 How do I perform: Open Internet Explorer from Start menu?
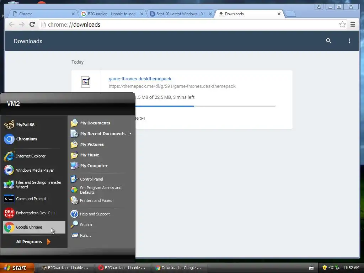pos(34,156)
